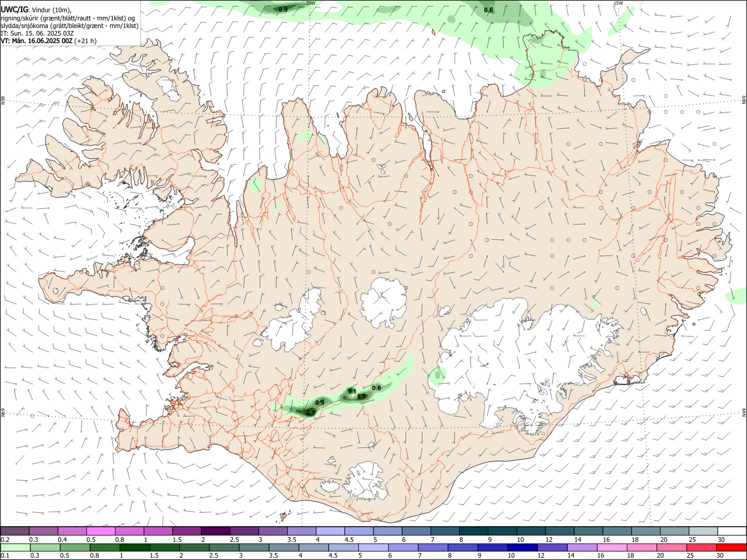Select the magenta 1 swatch, upper legend row
This screenshot has height=560, width=747.
click(x=158, y=531)
